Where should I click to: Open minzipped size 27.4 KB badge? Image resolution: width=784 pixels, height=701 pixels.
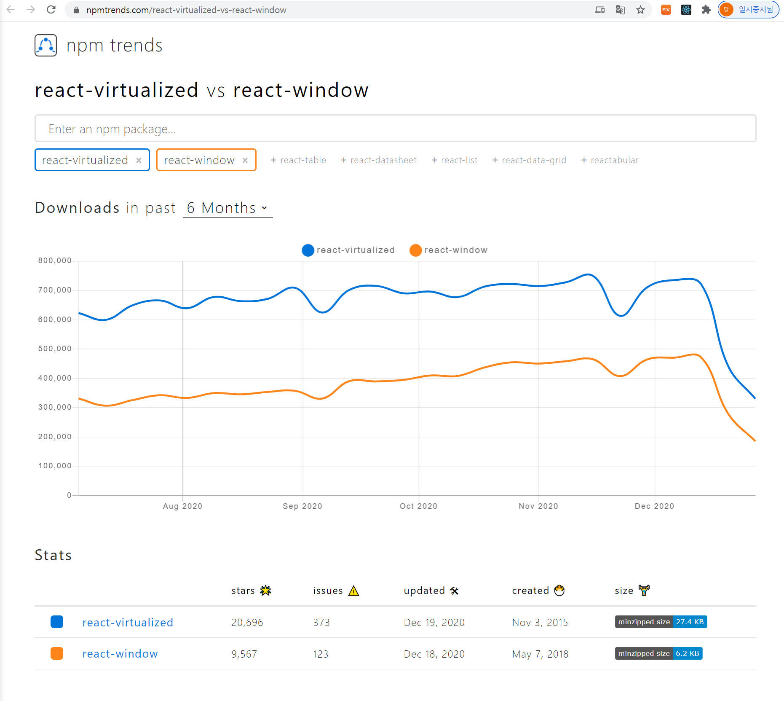[x=661, y=622]
